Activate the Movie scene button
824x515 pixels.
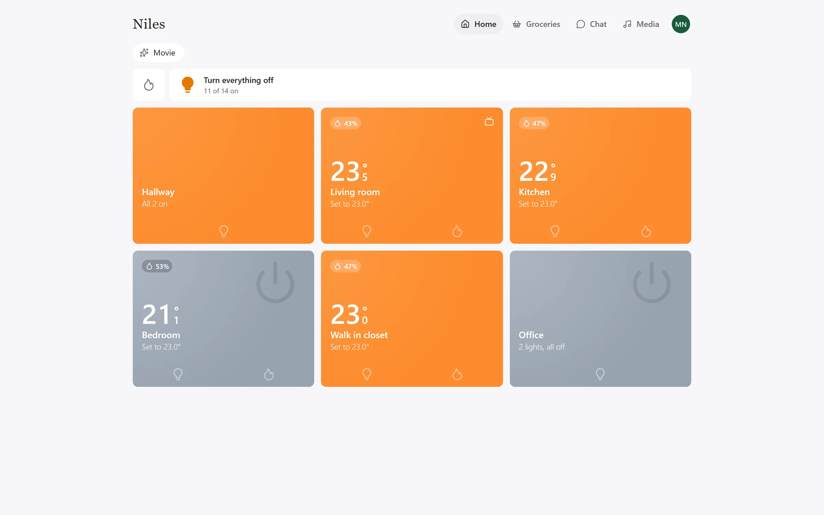(x=158, y=53)
